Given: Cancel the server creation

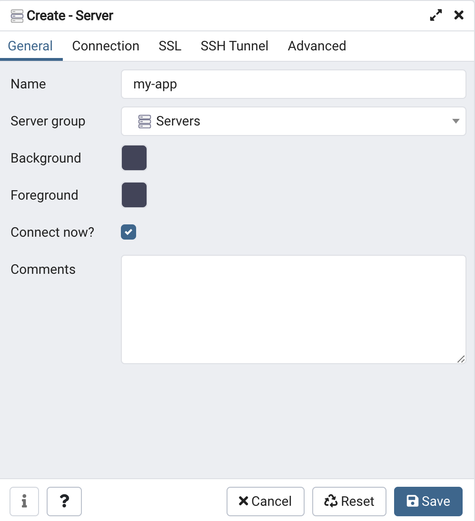Looking at the screenshot, I should pyautogui.click(x=266, y=501).
